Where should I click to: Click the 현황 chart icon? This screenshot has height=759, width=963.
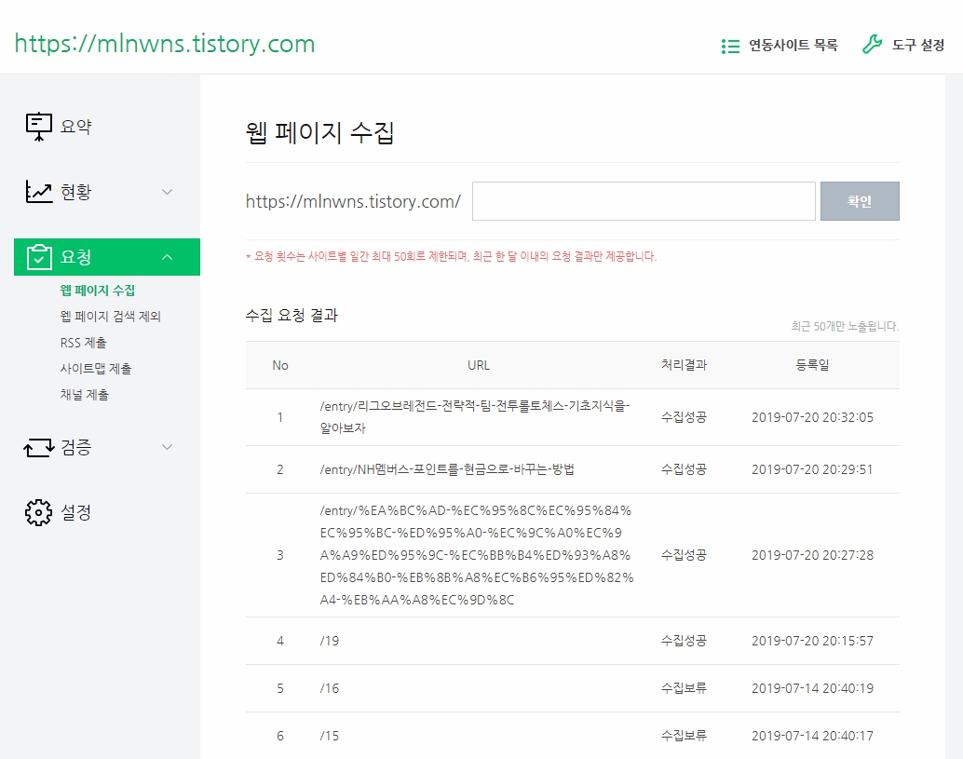click(39, 192)
